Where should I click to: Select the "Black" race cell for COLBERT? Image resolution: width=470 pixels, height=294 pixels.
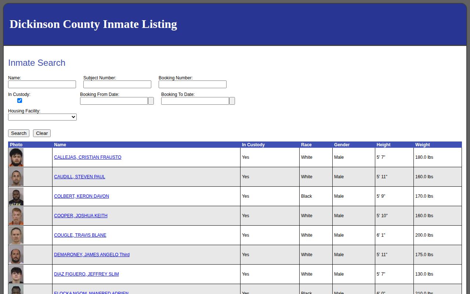316,196
